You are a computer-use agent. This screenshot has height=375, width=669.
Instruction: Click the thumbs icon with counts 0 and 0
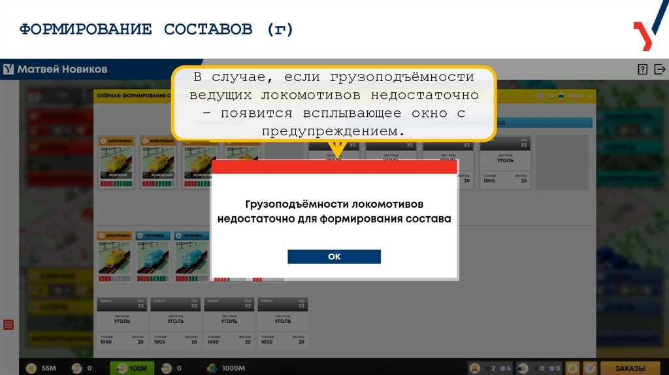point(523,368)
